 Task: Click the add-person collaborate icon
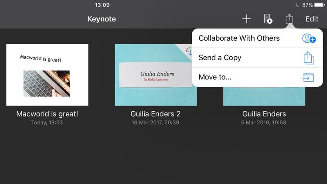click(x=309, y=38)
